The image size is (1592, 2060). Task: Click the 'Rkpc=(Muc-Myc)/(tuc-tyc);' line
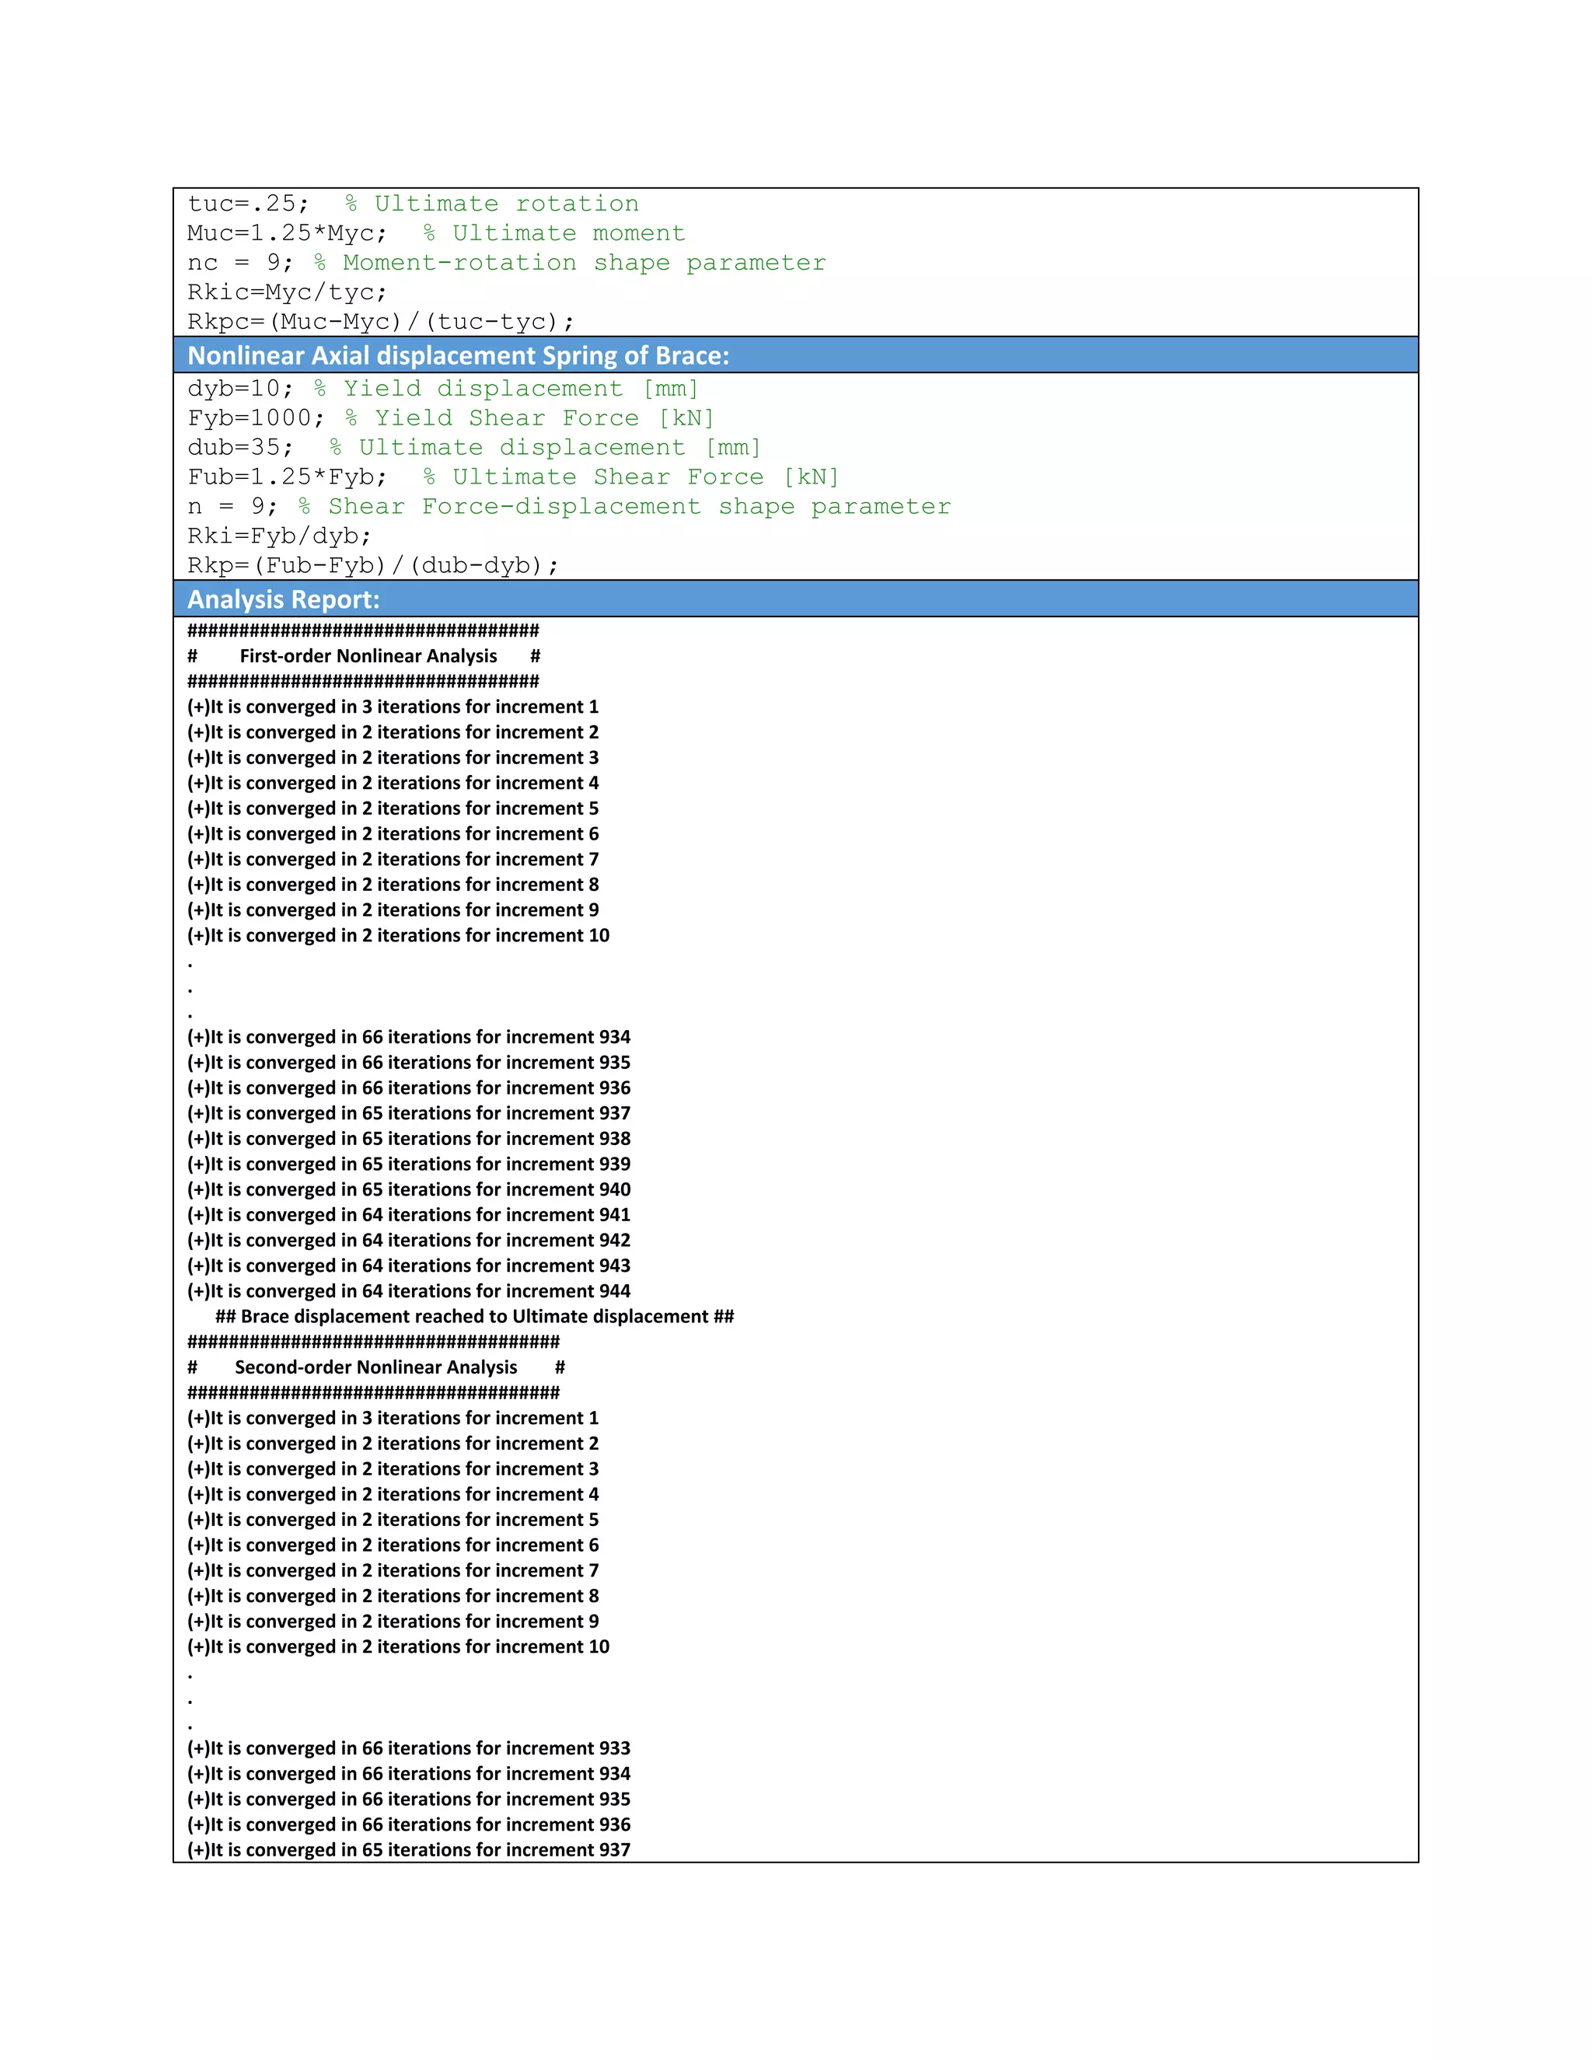tap(380, 322)
